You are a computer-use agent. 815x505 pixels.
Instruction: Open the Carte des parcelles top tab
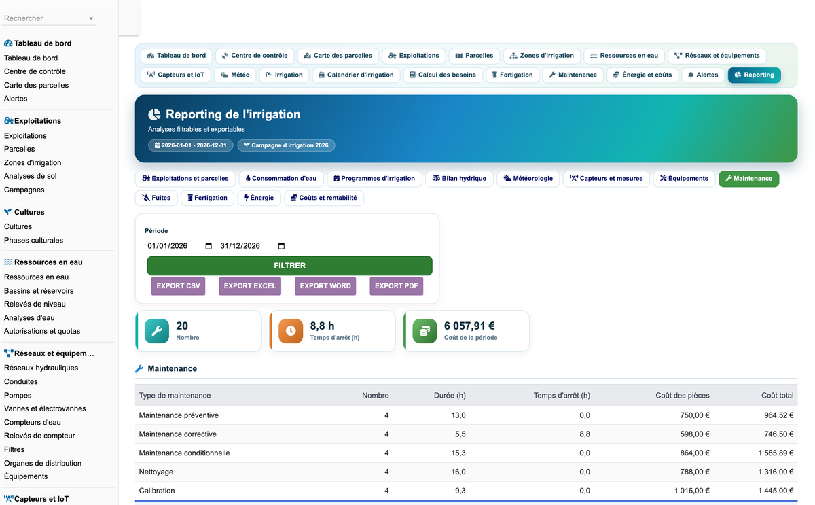pos(338,56)
